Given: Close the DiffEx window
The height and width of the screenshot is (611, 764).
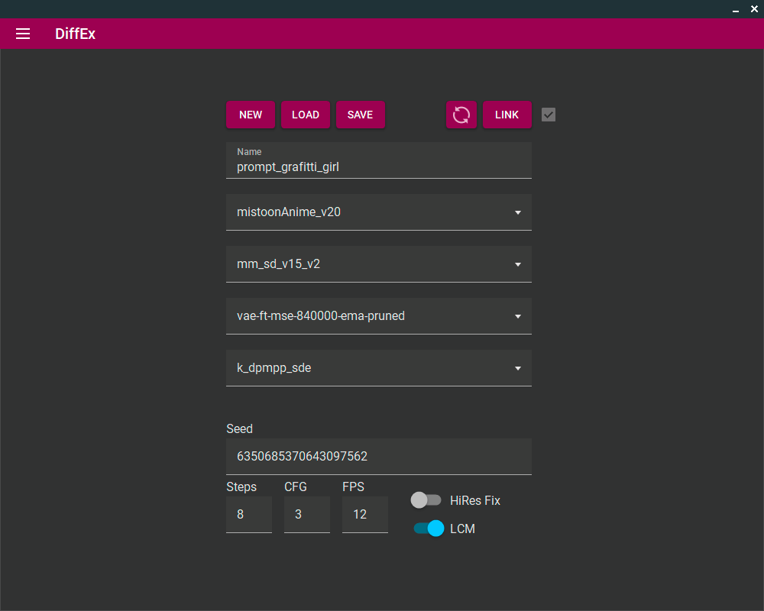Looking at the screenshot, I should click(753, 9).
